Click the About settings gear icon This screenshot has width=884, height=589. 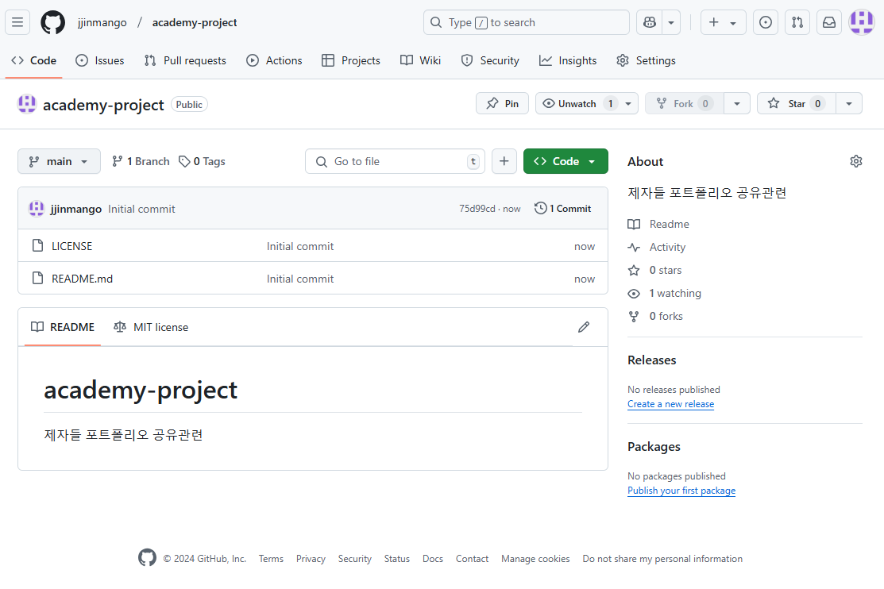856,161
